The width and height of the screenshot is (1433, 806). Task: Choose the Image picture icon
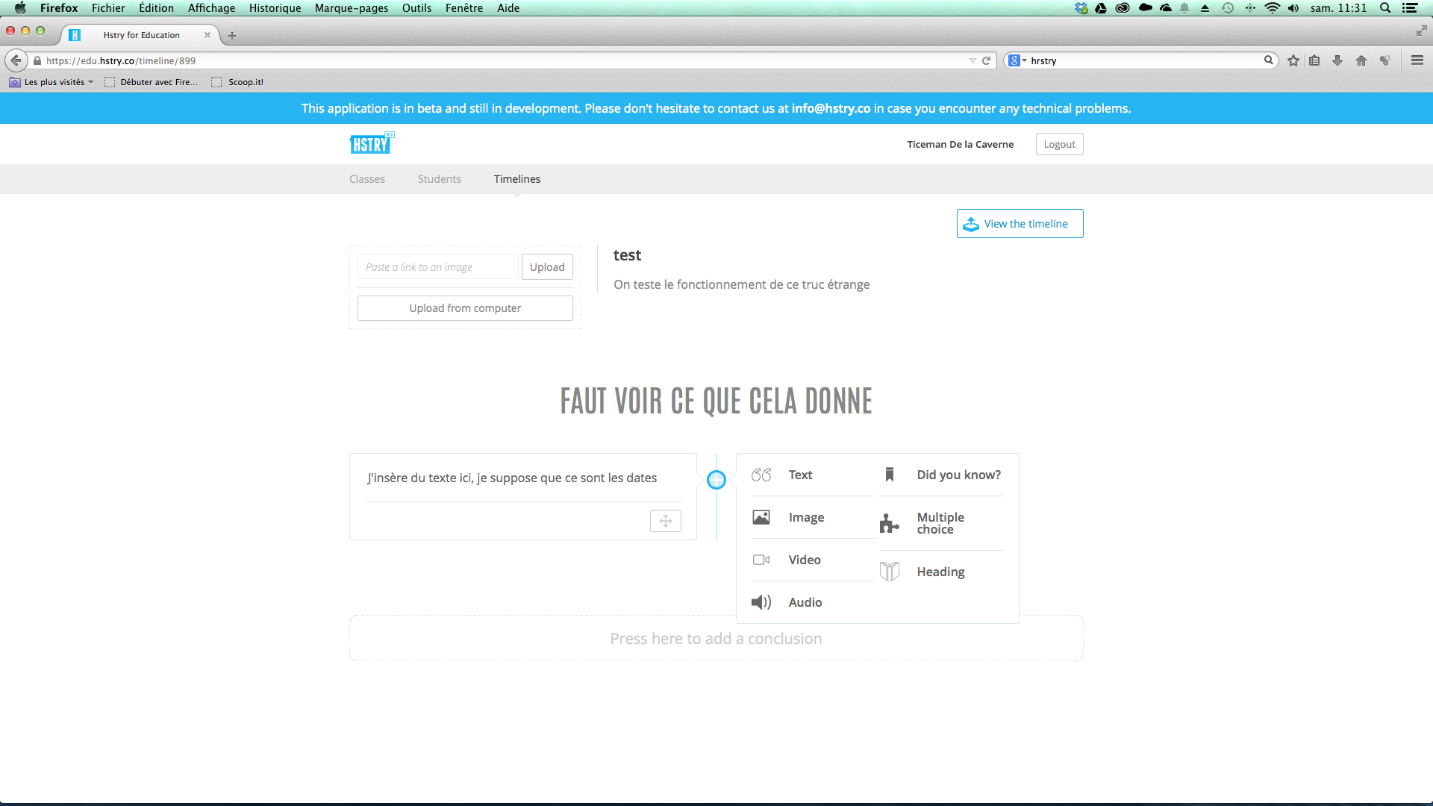coord(761,517)
